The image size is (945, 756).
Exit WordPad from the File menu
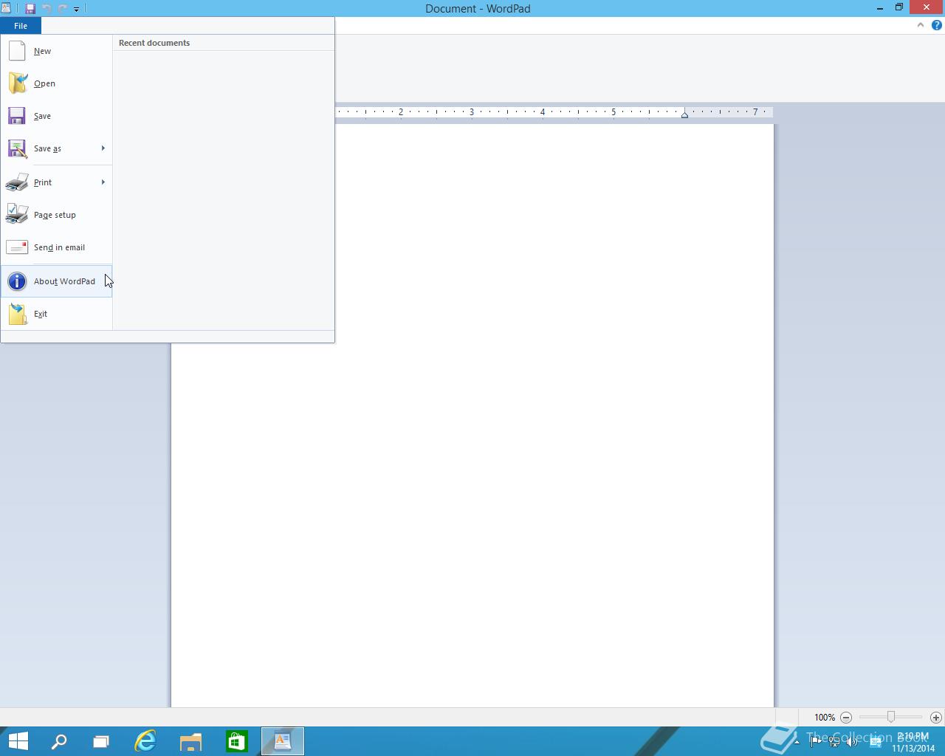click(56, 314)
